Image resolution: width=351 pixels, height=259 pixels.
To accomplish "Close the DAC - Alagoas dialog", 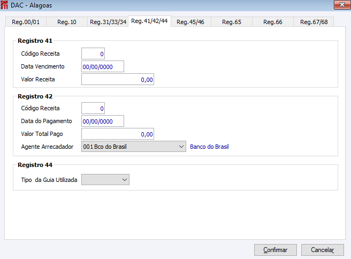I will pos(339,5).
